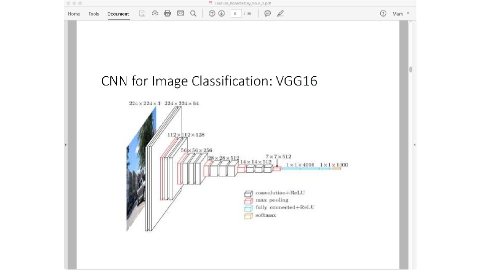Switch to the Tools tab

(94, 14)
